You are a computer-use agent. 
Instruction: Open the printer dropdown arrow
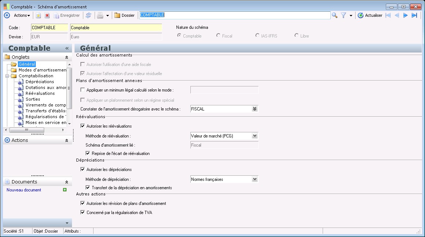[x=107, y=16]
